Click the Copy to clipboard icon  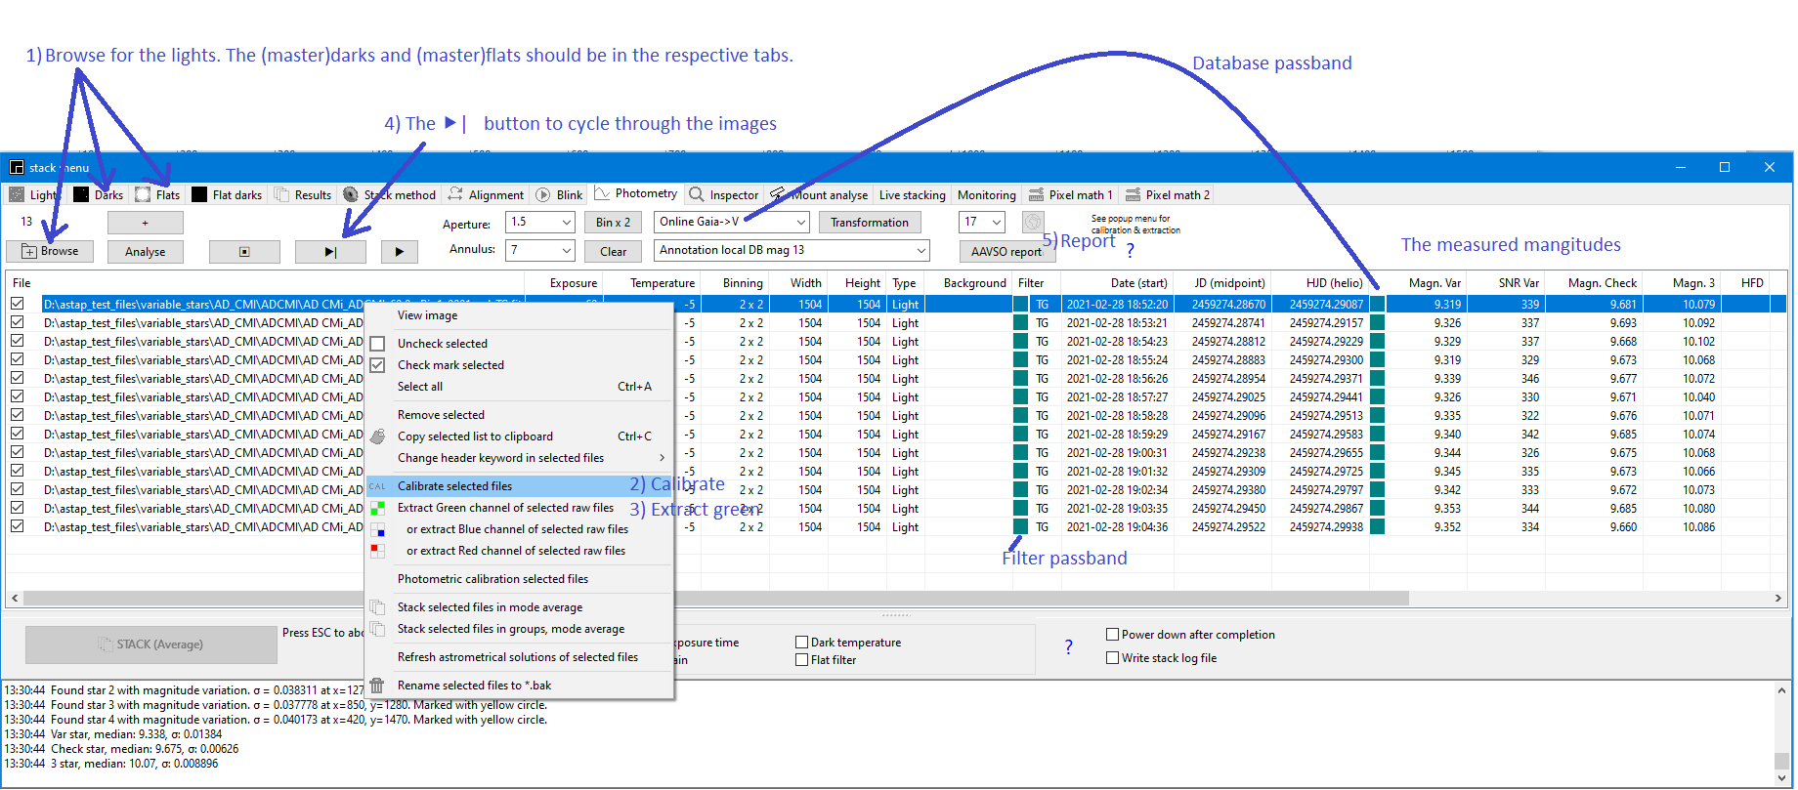point(377,437)
